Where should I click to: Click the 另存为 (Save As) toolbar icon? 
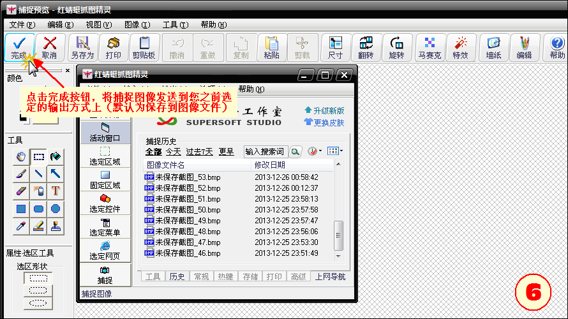(x=82, y=48)
